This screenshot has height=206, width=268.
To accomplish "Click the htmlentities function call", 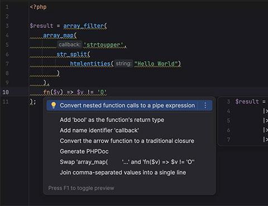I will [x=90, y=64].
